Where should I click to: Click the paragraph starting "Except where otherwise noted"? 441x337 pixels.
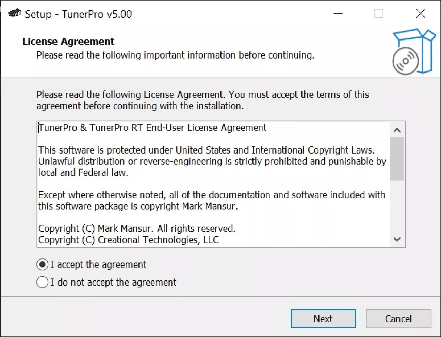pos(212,200)
